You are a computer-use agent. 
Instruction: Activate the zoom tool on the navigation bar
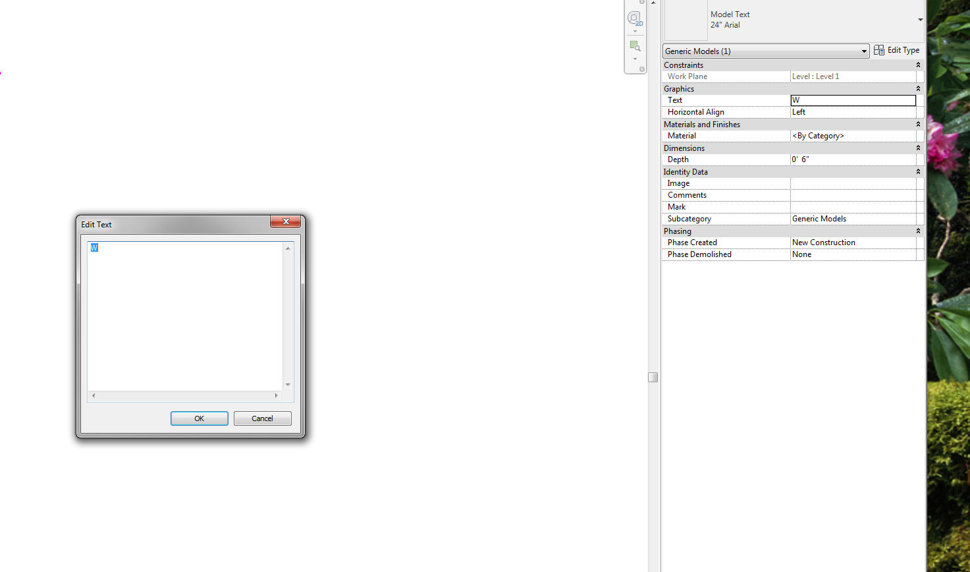634,45
